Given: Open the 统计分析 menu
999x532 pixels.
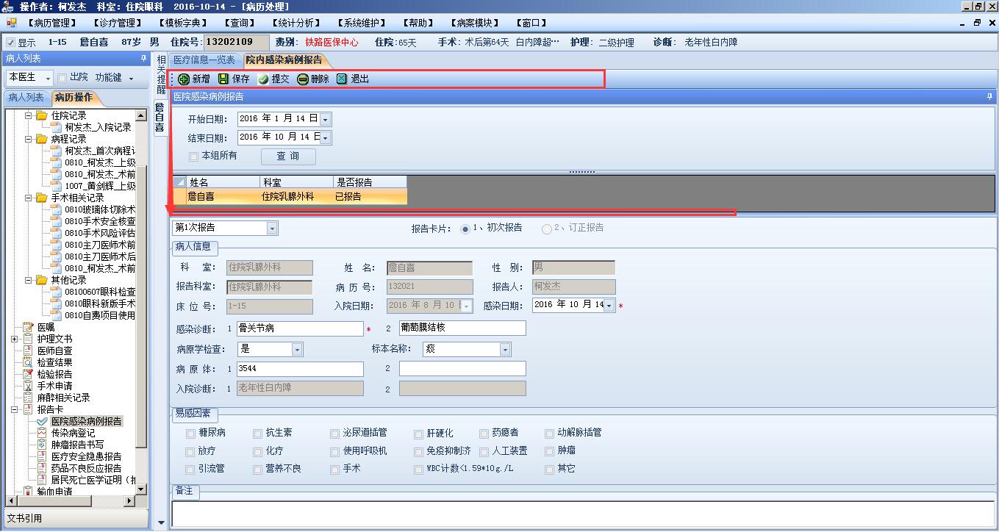Looking at the screenshot, I should coord(296,23).
